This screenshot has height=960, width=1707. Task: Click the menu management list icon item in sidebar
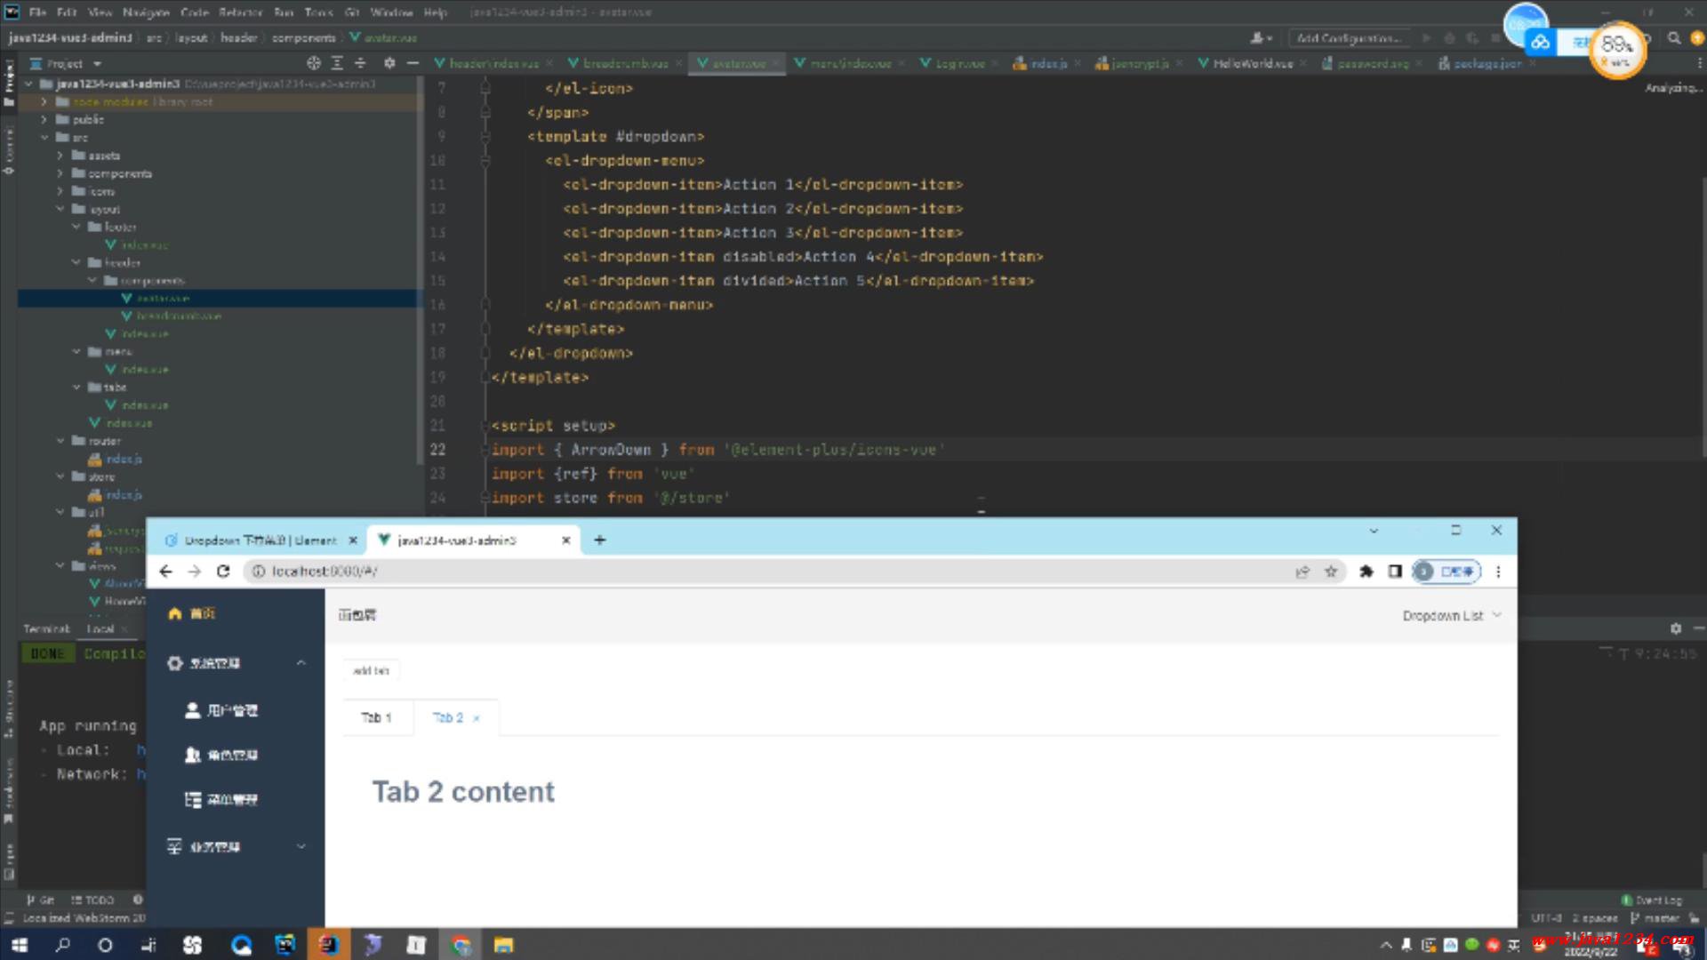coord(192,799)
